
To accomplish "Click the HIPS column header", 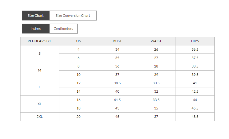I will click(195, 41).
